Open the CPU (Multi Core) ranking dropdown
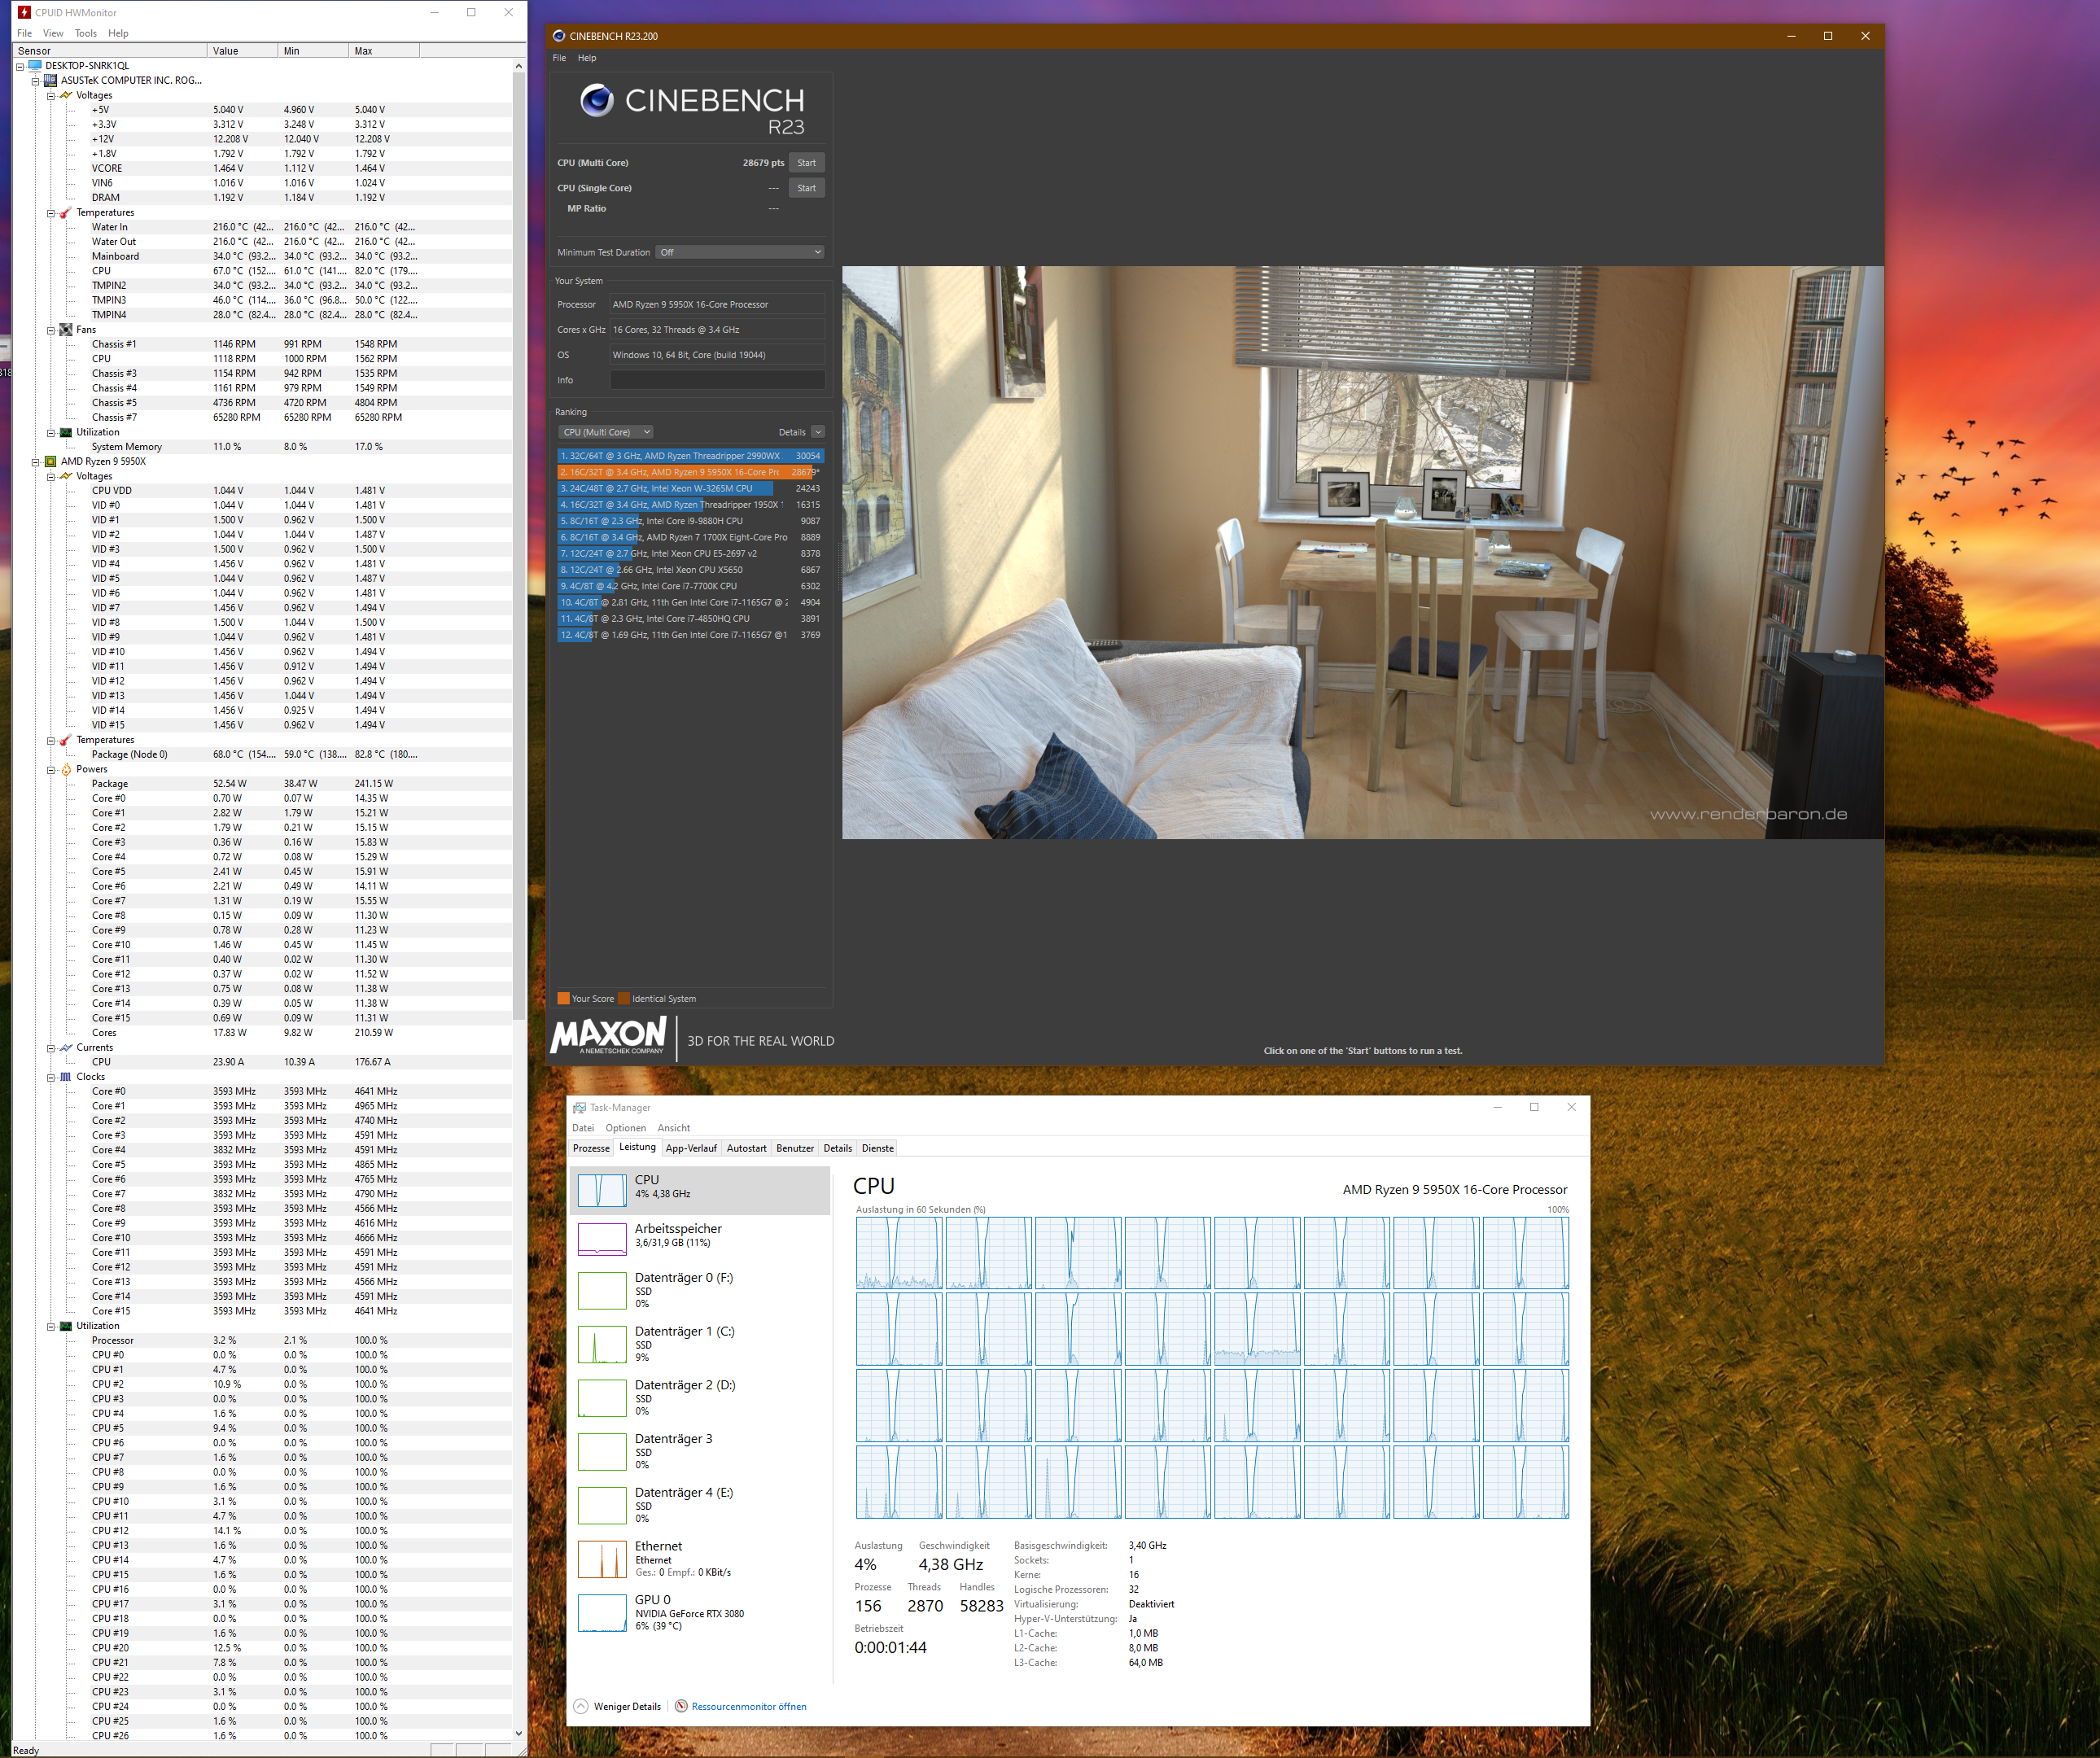This screenshot has width=2100, height=1758. pos(606,432)
